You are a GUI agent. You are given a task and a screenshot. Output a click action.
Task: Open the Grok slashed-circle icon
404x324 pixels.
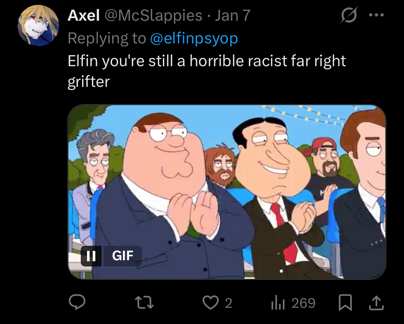coord(348,15)
